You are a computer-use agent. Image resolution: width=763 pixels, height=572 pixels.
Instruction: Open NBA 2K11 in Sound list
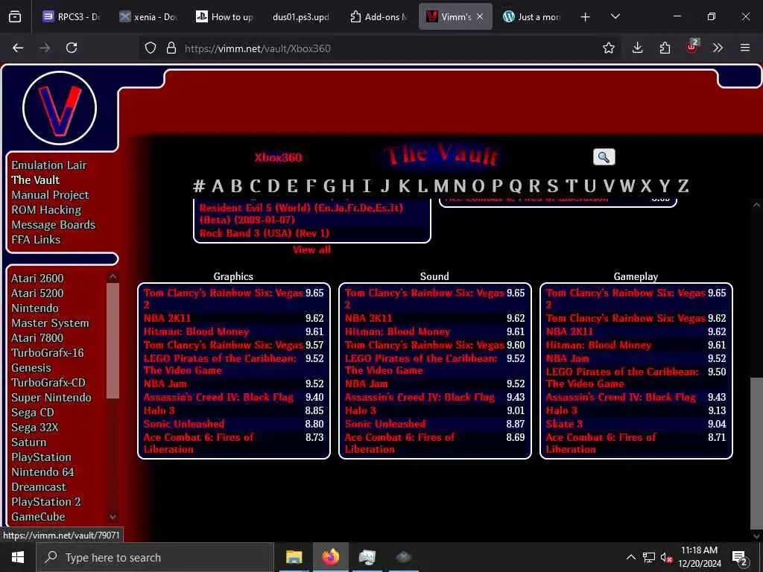[368, 318]
